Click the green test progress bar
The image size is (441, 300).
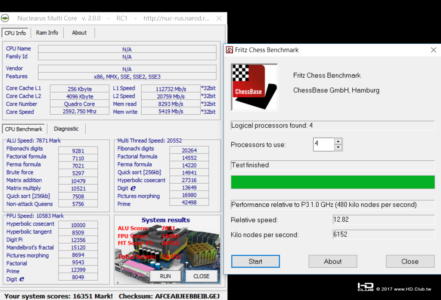coord(333,182)
